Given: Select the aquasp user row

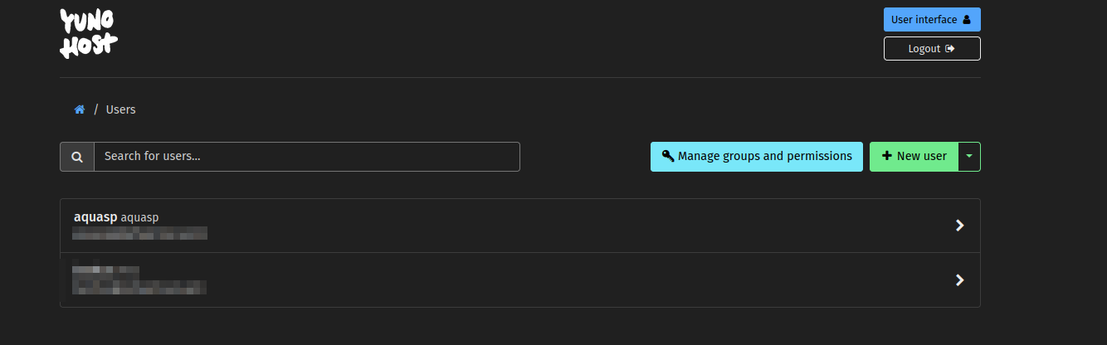Looking at the screenshot, I should tap(520, 226).
